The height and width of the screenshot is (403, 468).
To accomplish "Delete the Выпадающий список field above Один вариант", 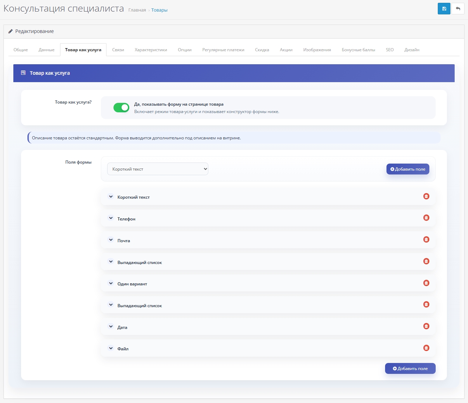I will (x=426, y=261).
